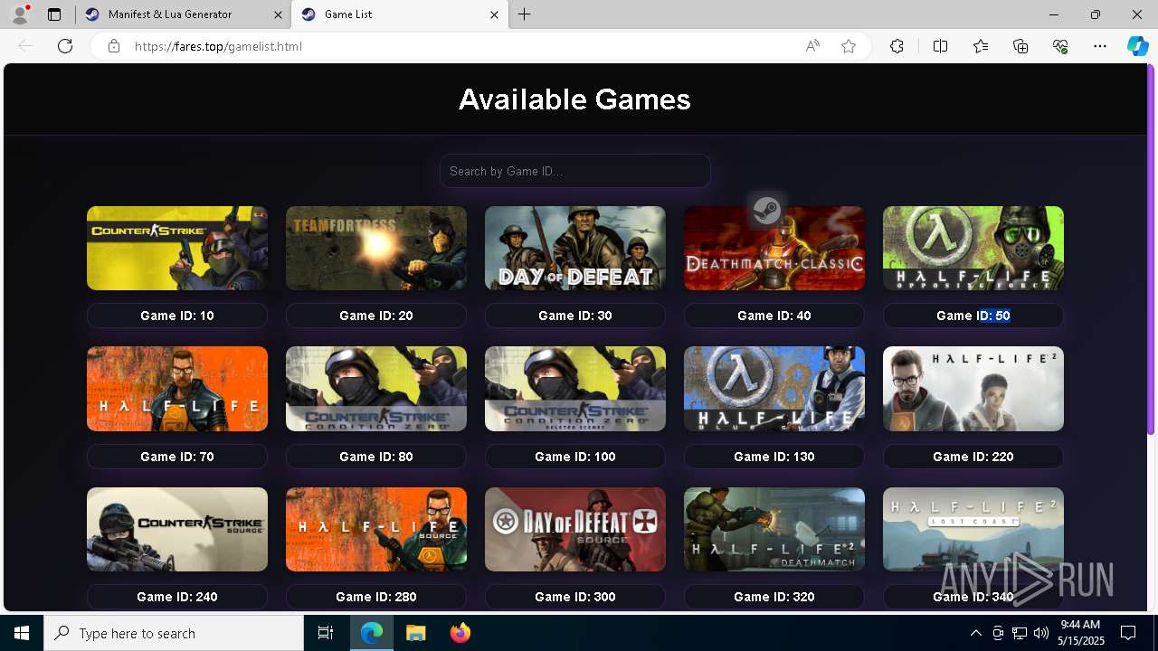The image size is (1158, 651).
Task: Open browser Extensions icon
Action: 897,46
